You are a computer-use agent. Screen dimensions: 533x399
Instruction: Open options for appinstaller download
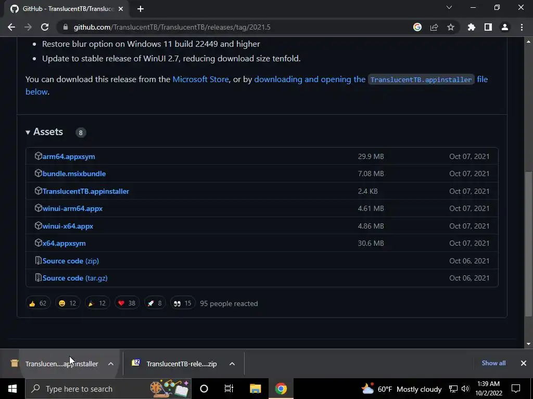(111, 364)
